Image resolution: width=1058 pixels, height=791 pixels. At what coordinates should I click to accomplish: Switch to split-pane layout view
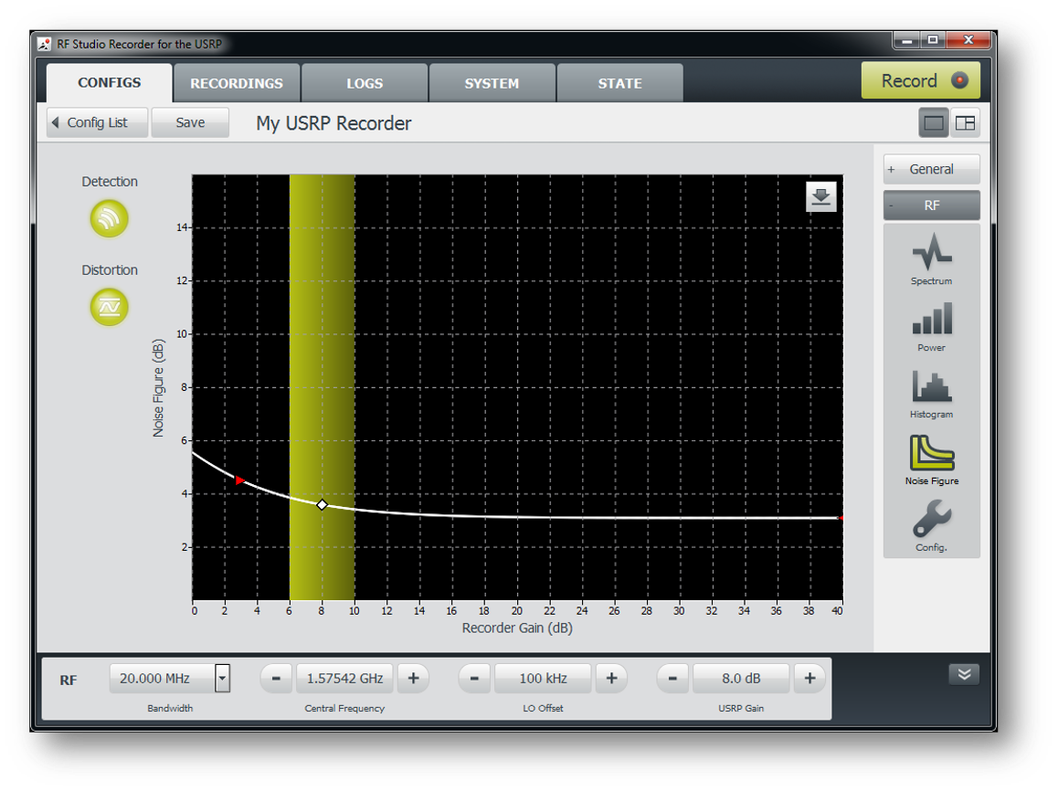pos(965,123)
